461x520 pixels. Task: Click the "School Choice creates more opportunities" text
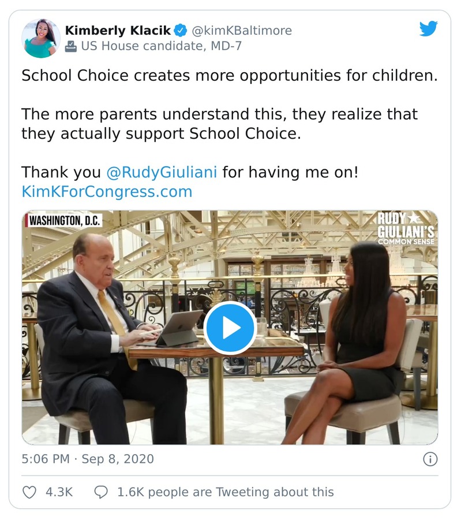point(229,76)
